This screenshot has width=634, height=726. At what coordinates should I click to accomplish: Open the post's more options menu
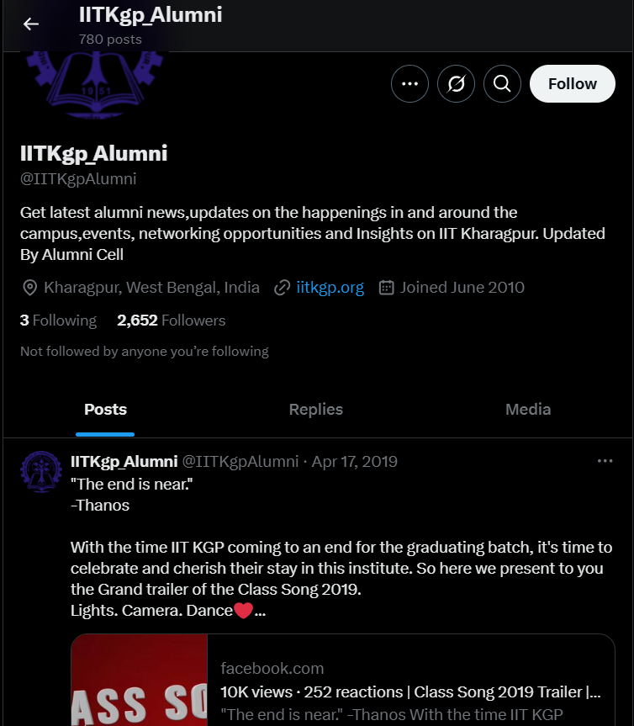605,461
